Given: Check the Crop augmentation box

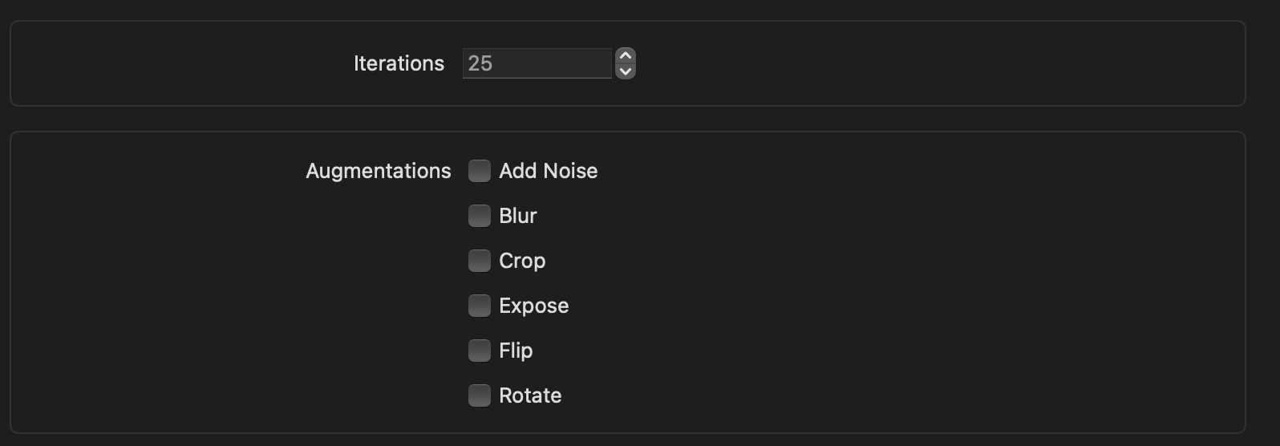Looking at the screenshot, I should click(480, 261).
